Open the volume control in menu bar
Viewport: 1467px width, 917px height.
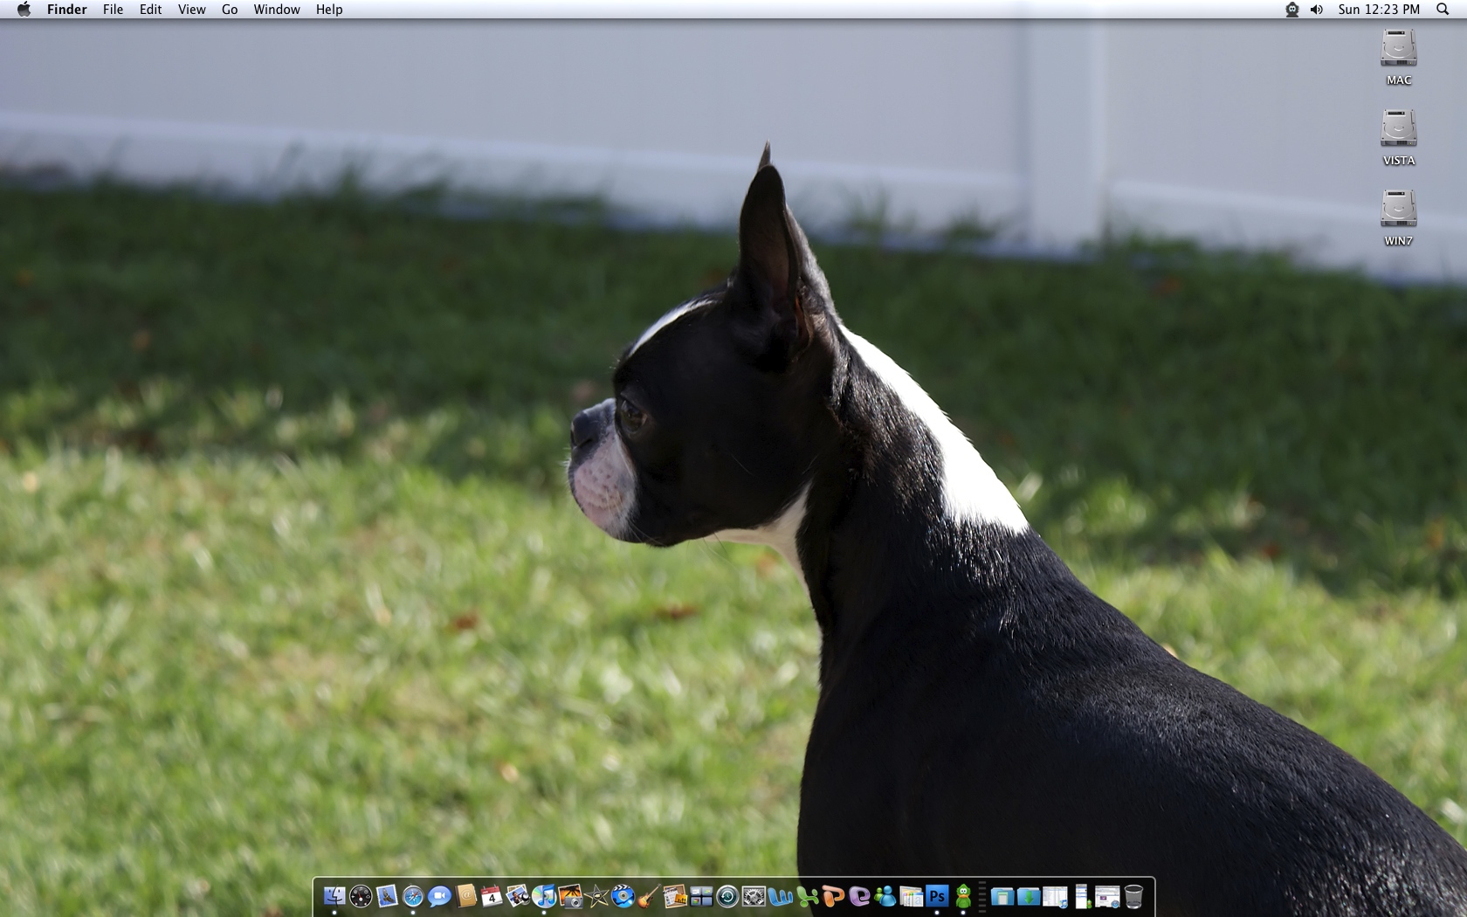[1317, 10]
